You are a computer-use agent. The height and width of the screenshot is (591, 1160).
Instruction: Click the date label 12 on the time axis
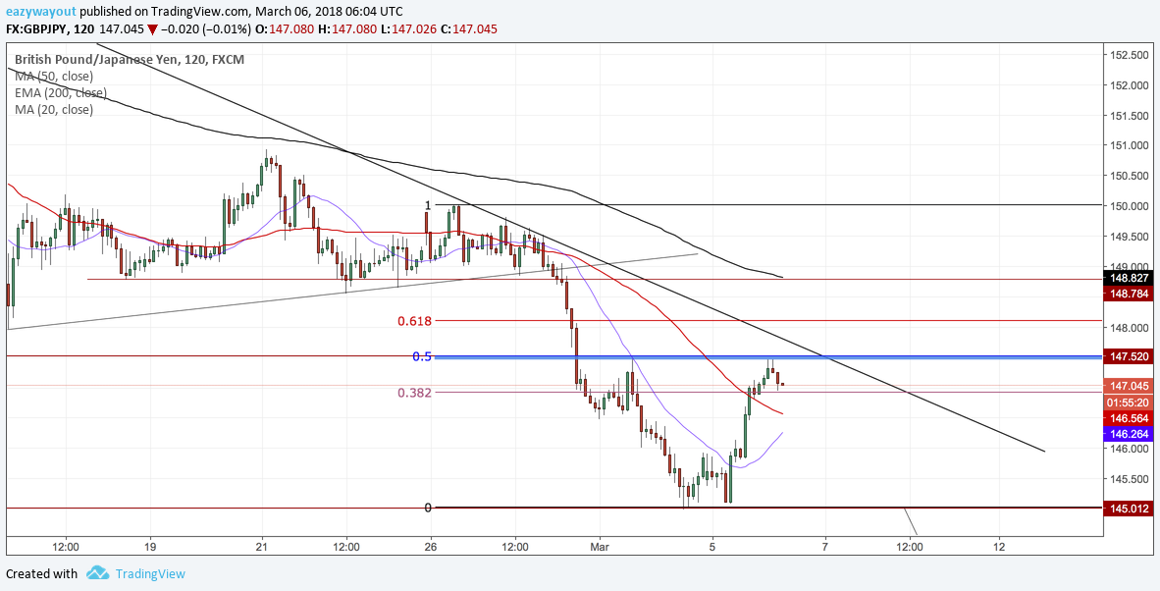tap(999, 548)
